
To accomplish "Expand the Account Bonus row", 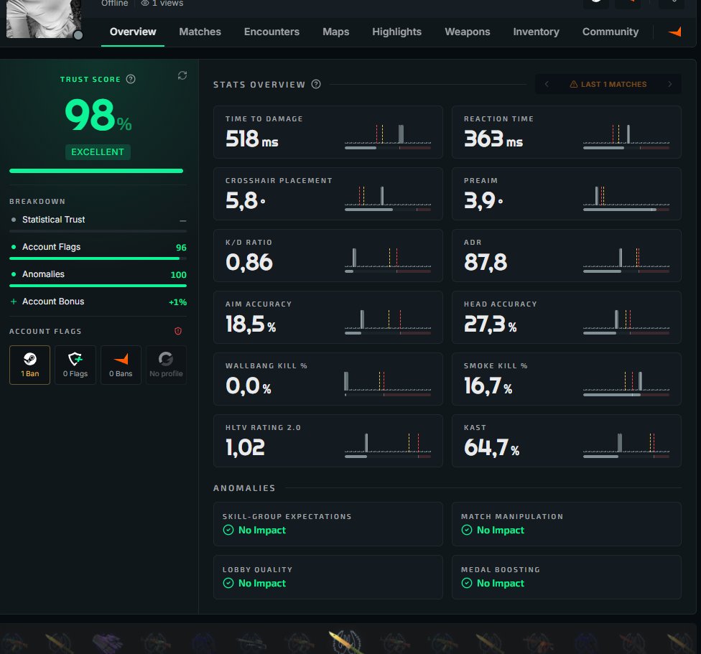I will tap(98, 302).
